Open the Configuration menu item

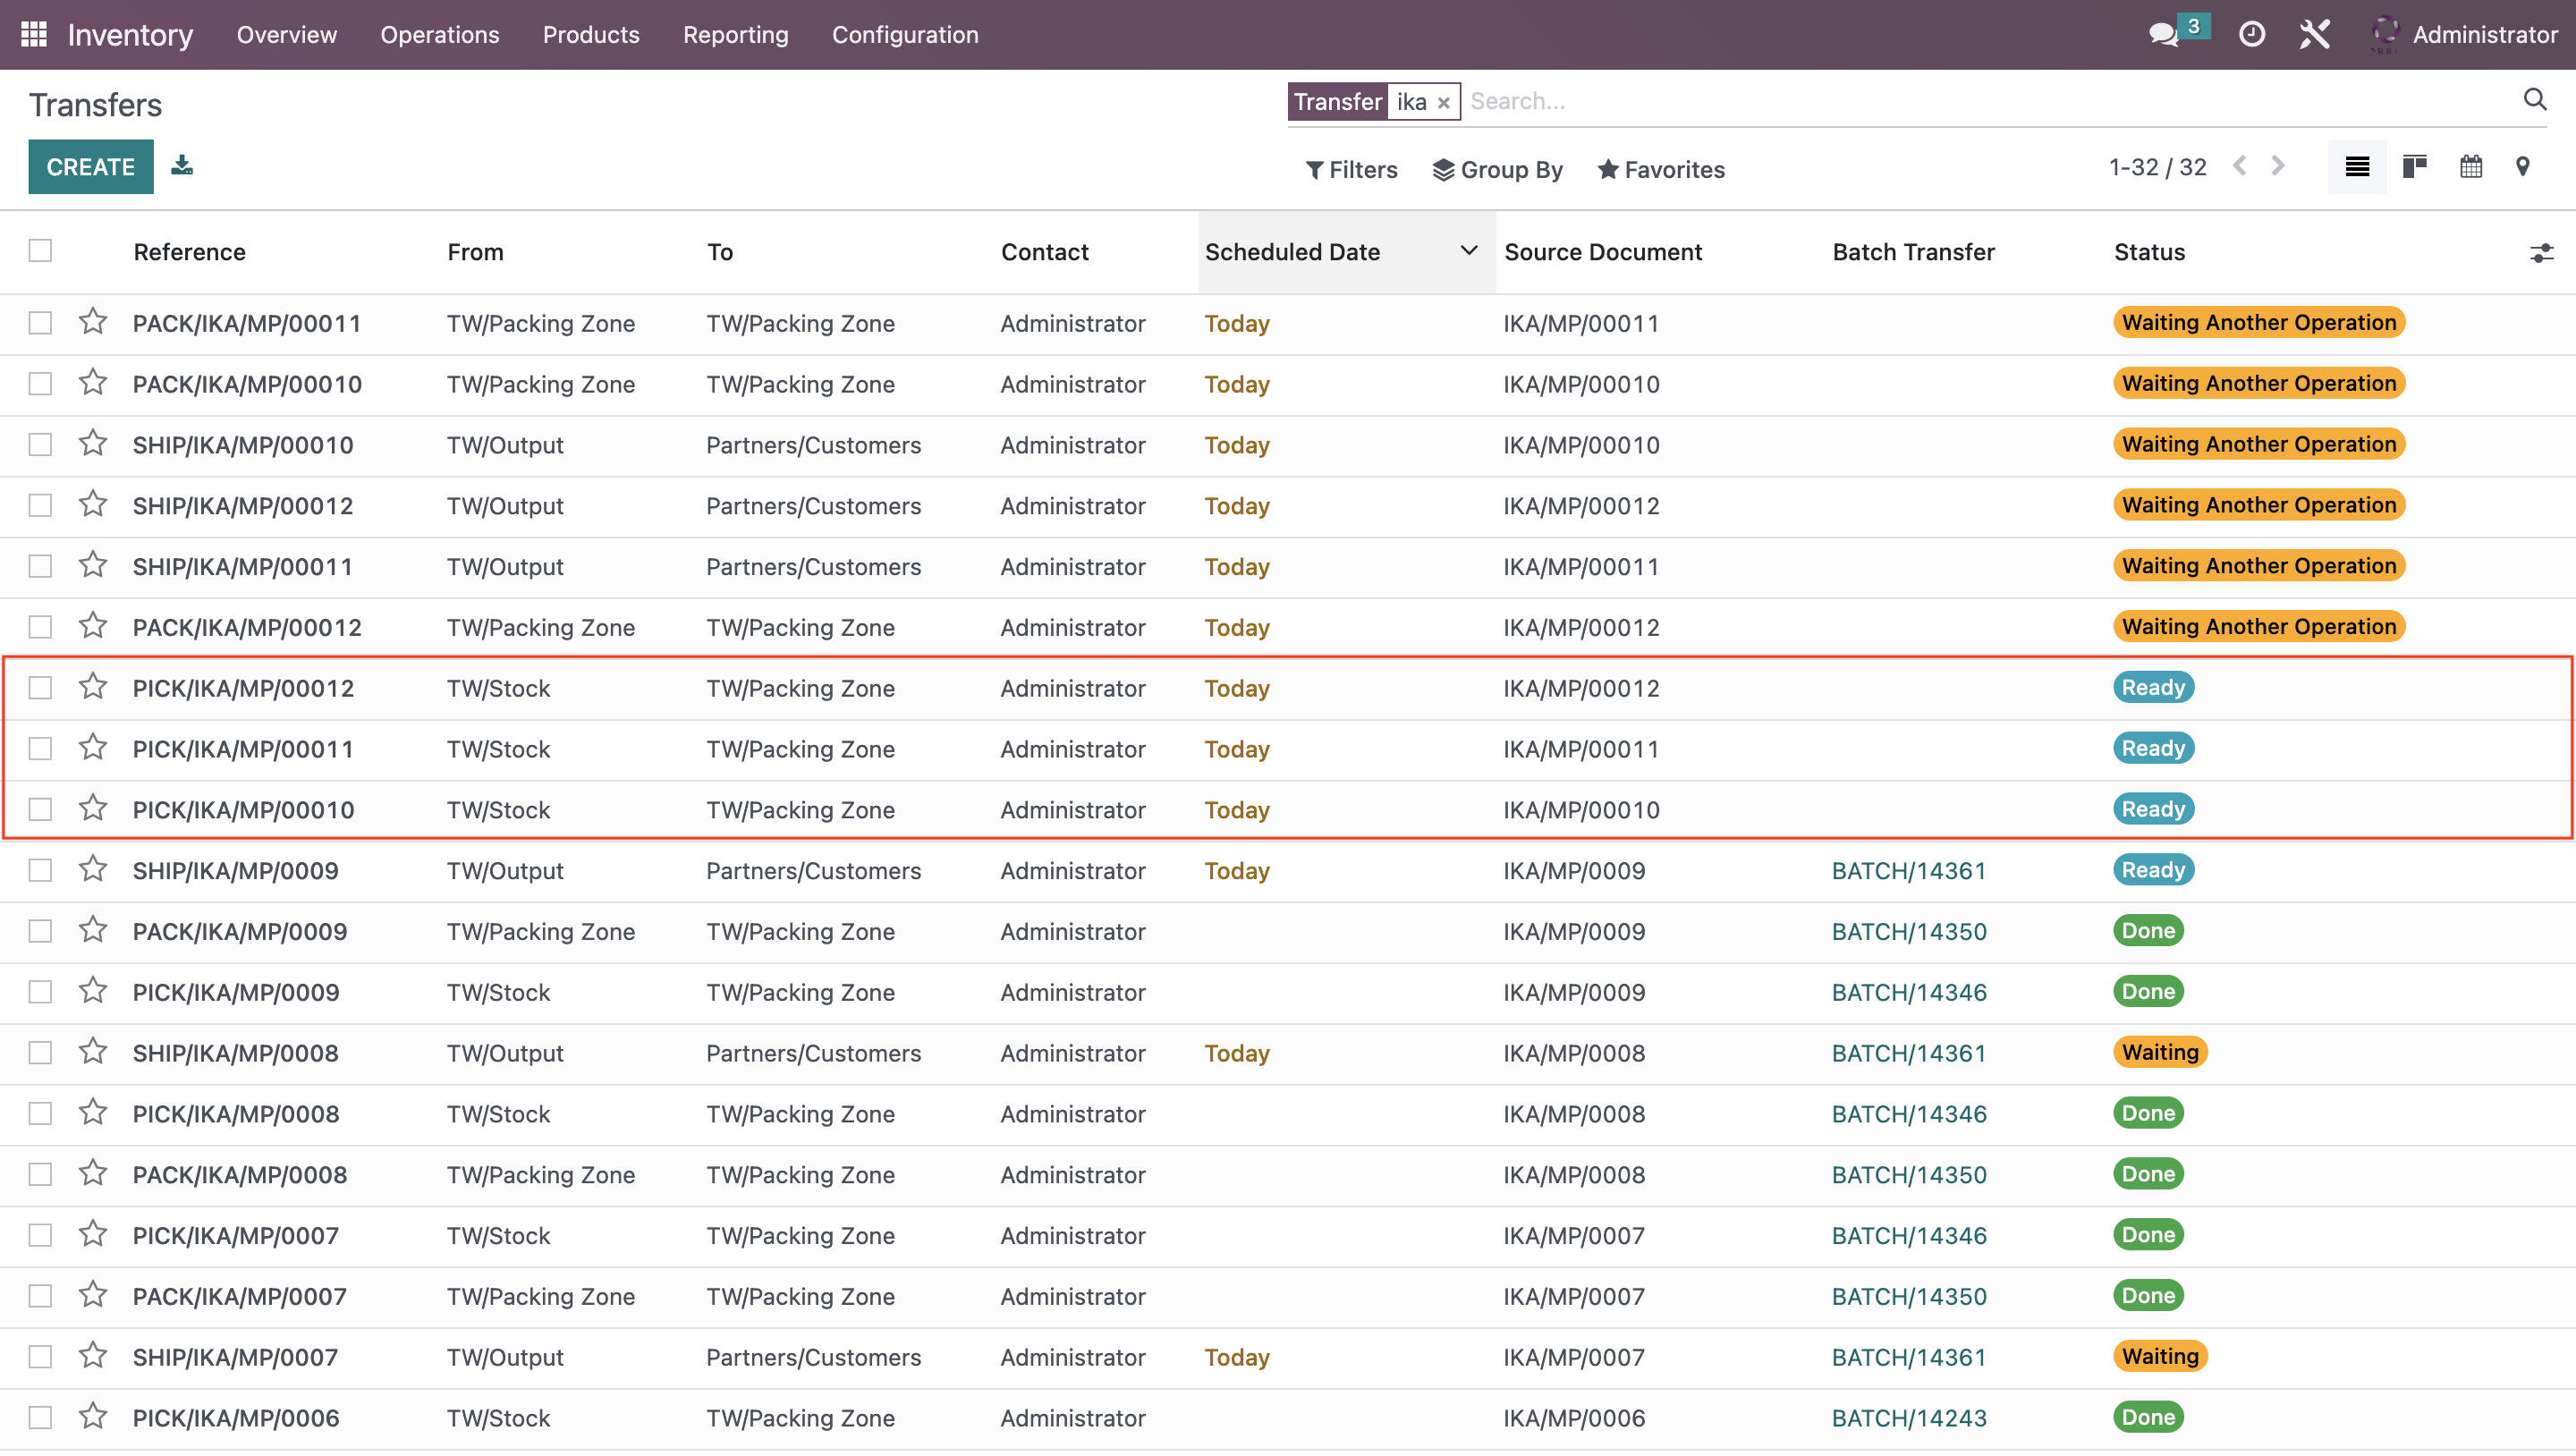[x=902, y=34]
